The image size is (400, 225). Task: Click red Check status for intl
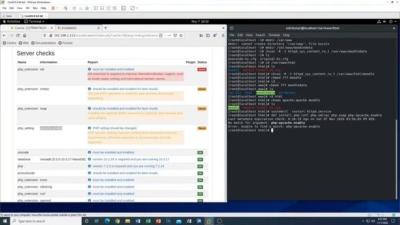202,69
